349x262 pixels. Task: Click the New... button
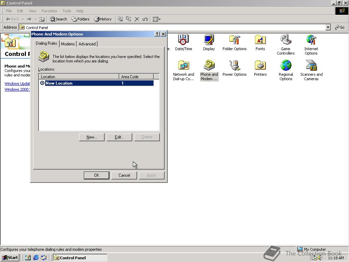(92, 137)
